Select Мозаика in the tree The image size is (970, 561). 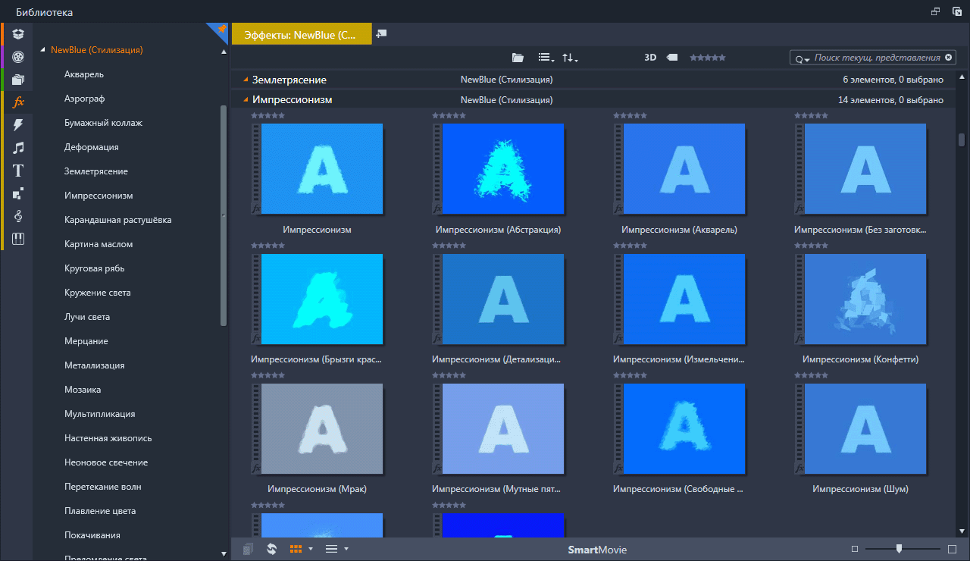coord(83,390)
